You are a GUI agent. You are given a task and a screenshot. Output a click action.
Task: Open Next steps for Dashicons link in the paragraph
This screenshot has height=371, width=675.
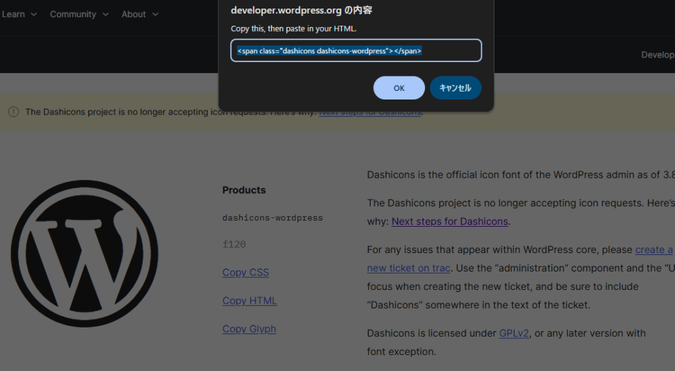click(450, 221)
